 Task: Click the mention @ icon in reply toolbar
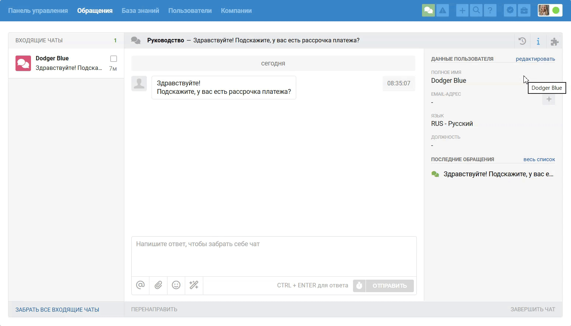[x=141, y=285]
